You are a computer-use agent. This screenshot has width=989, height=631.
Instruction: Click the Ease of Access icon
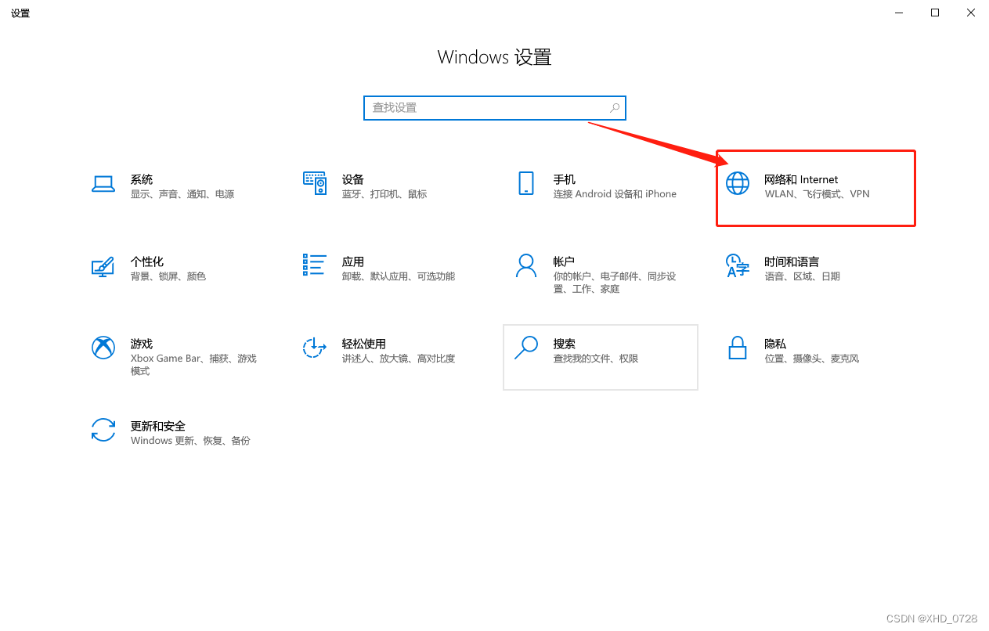(315, 348)
